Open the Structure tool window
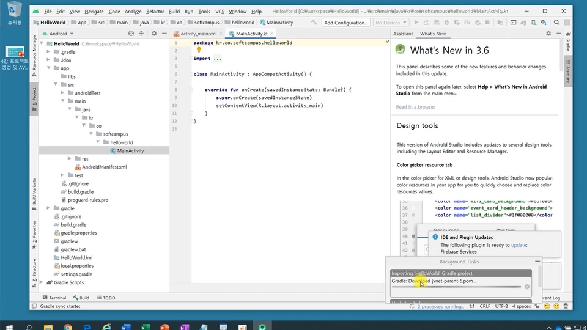 34,273
